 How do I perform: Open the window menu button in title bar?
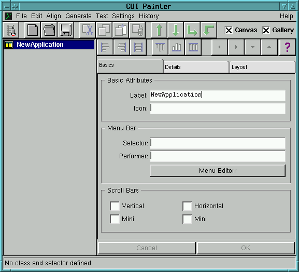pos(7,7)
